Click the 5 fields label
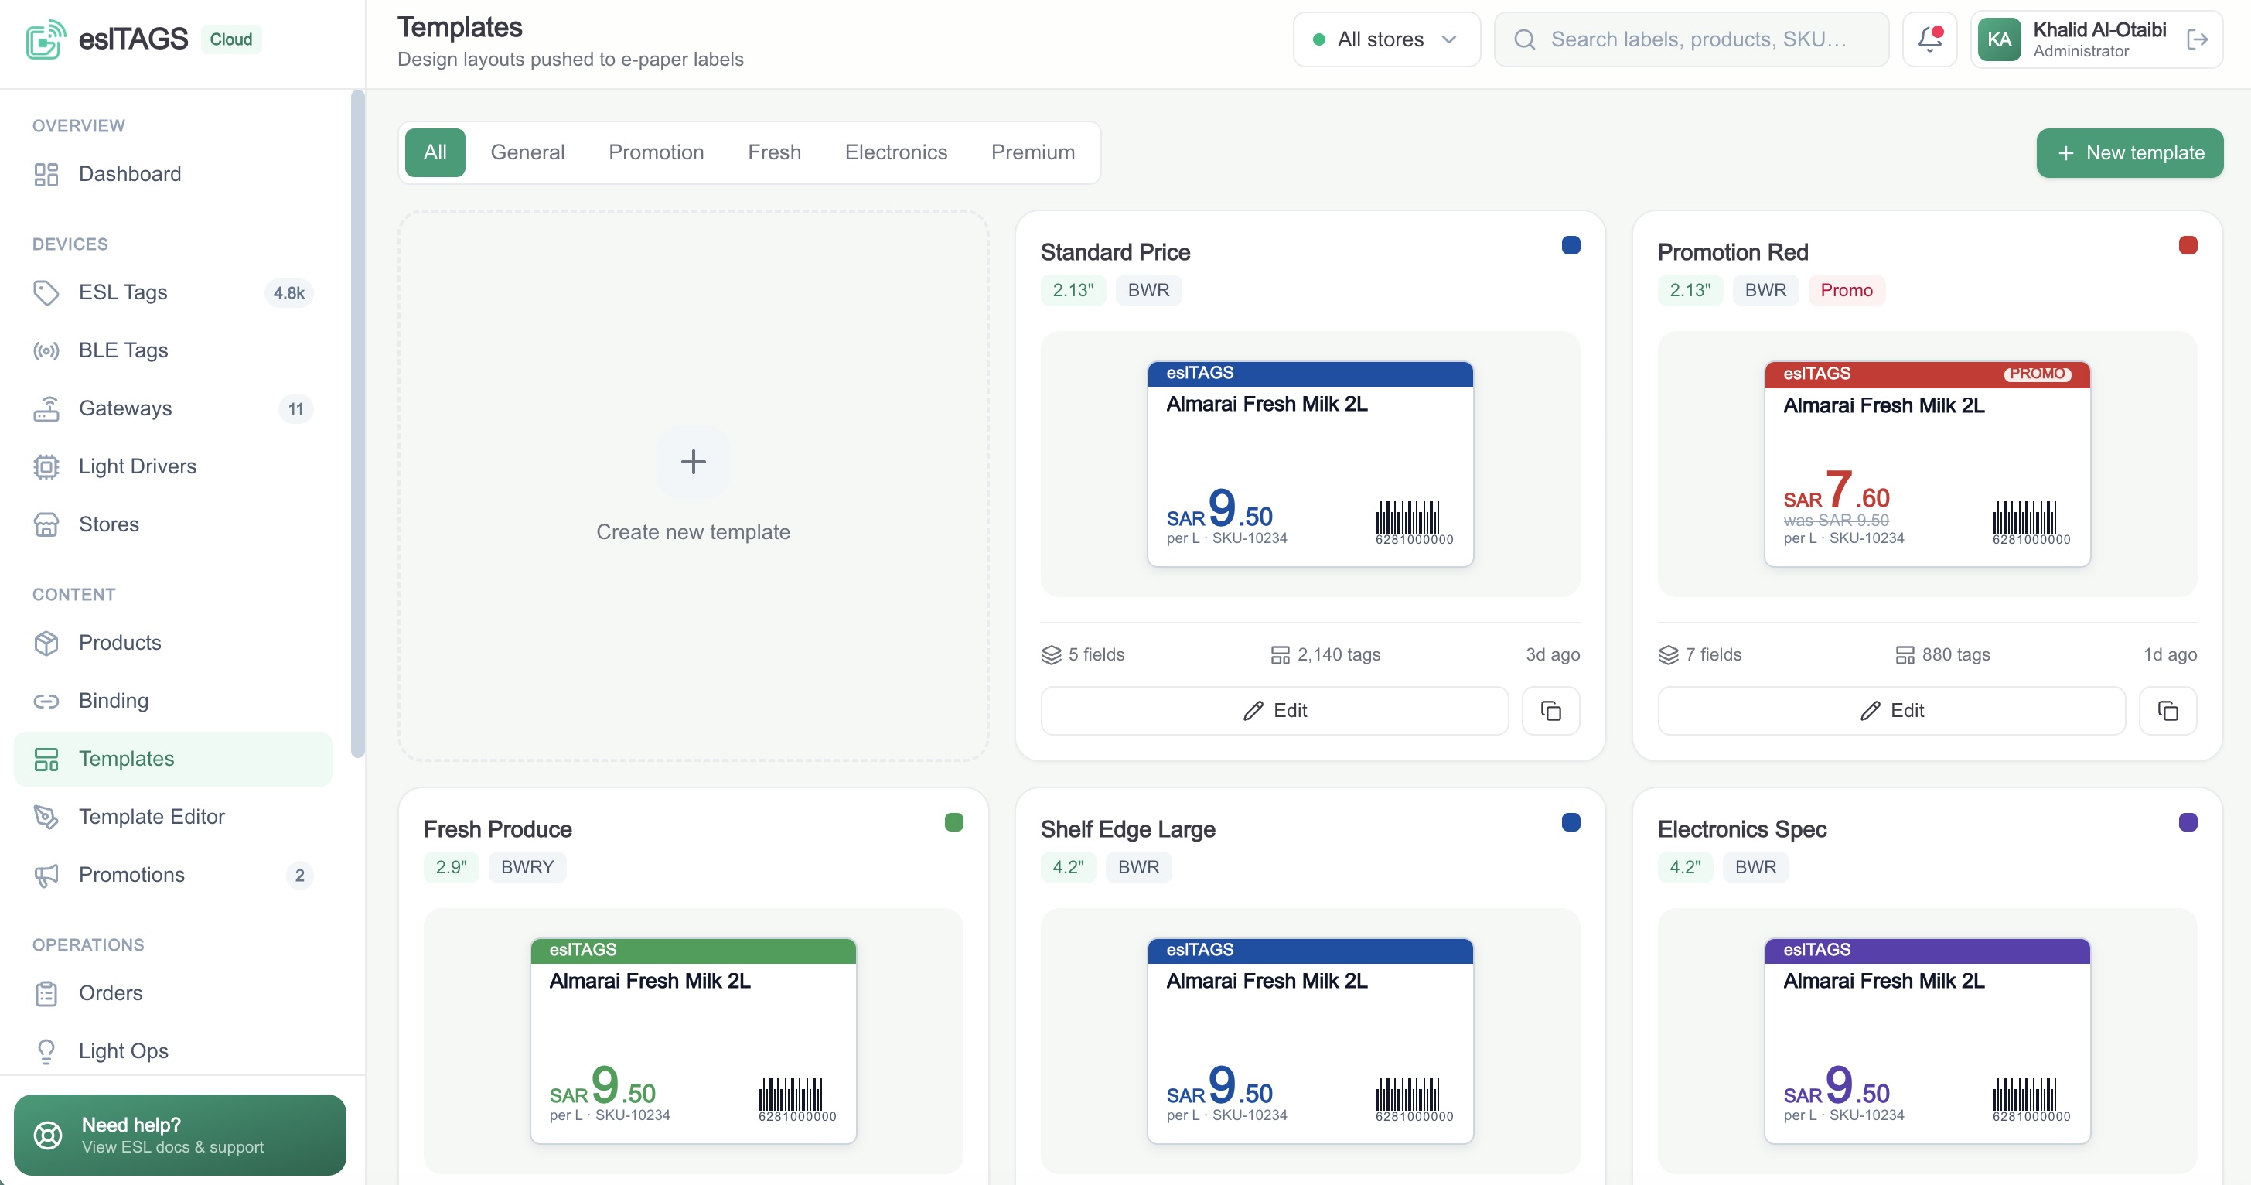Image resolution: width=2251 pixels, height=1185 pixels. 1083,654
